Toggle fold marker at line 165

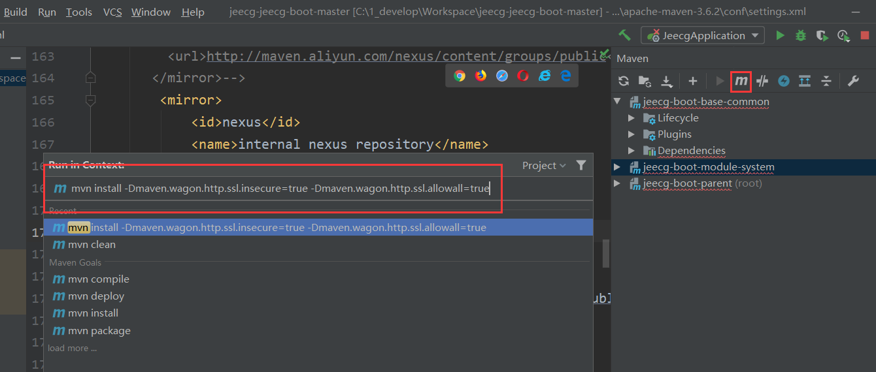(91, 101)
